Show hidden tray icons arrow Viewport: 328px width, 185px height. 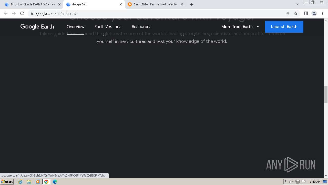pyautogui.click(x=286, y=182)
